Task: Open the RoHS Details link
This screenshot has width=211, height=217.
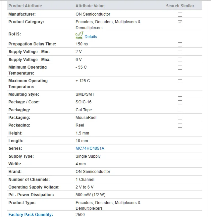Action: [x=91, y=37]
